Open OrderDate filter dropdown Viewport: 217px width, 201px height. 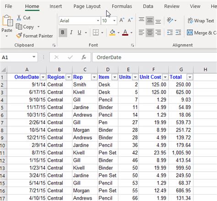click(43, 77)
